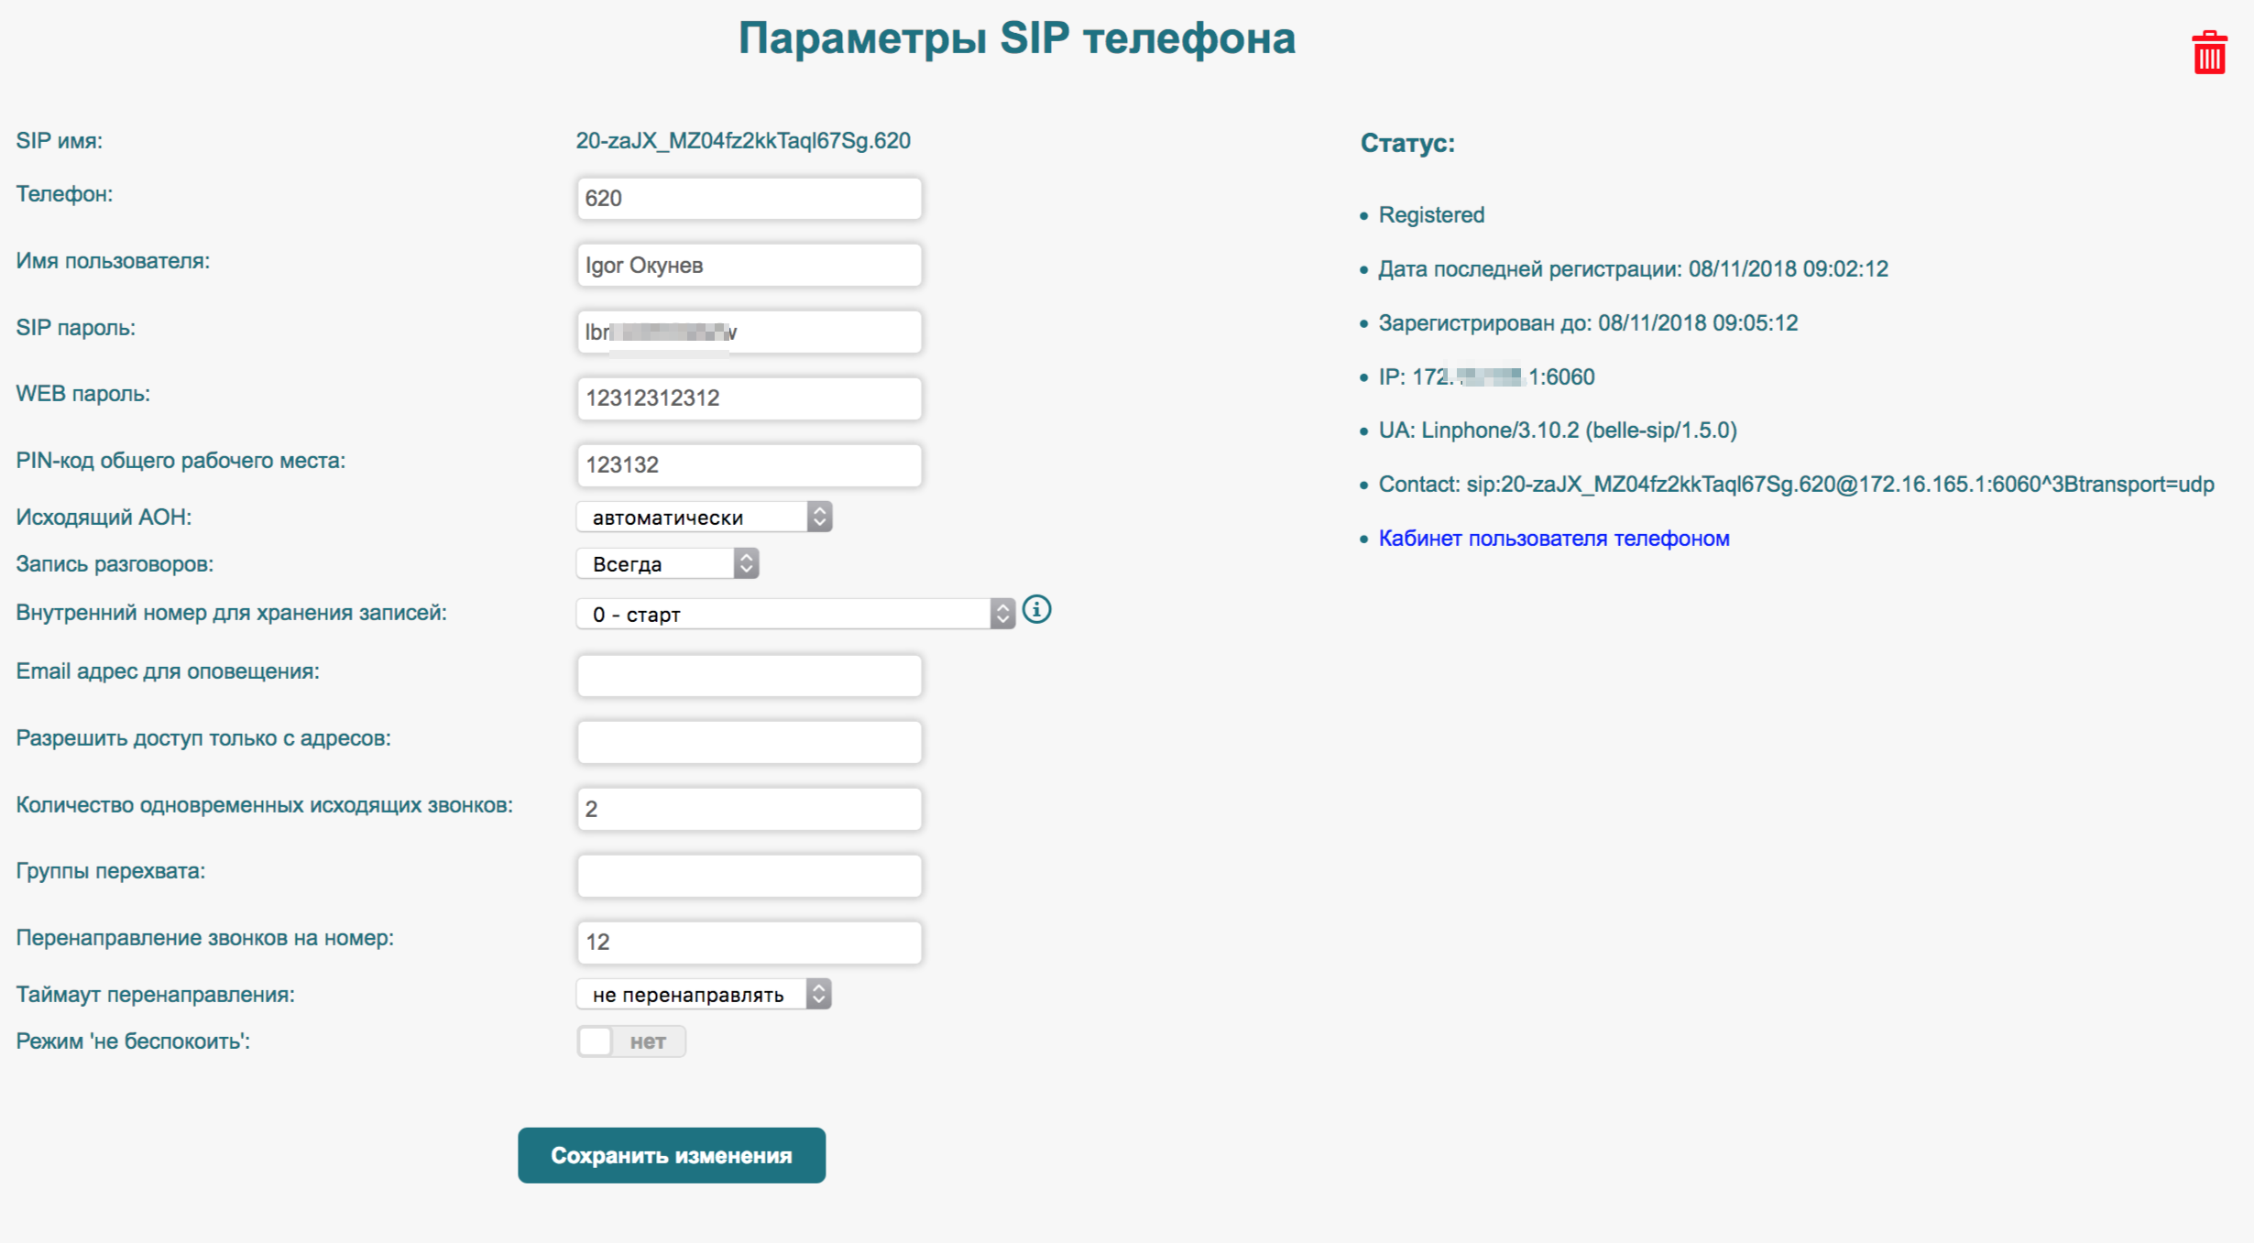This screenshot has width=2254, height=1243.
Task: Click the red trash delete icon
Action: tap(2208, 53)
